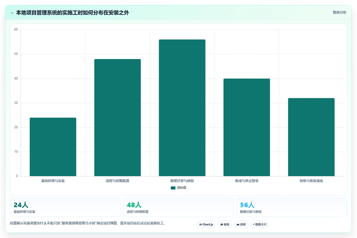
Task: Click the 流程与权限配置 x-axis label
Action: pyautogui.click(x=117, y=181)
